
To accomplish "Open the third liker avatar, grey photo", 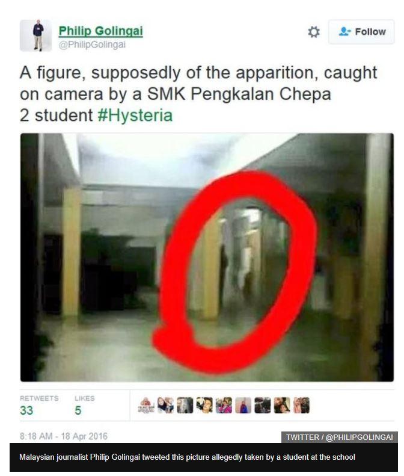I will pyautogui.click(x=185, y=405).
